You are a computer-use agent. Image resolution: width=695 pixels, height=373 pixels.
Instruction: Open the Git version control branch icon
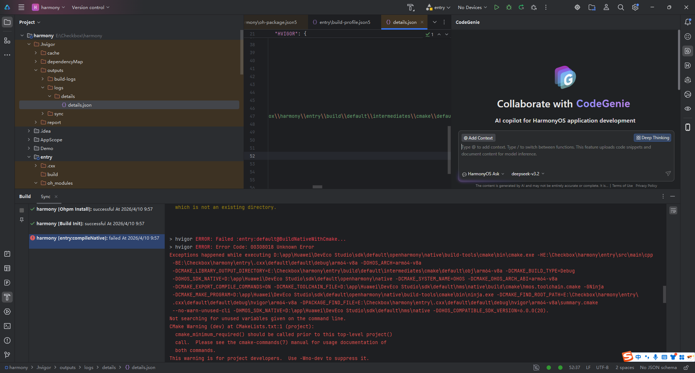click(7, 355)
